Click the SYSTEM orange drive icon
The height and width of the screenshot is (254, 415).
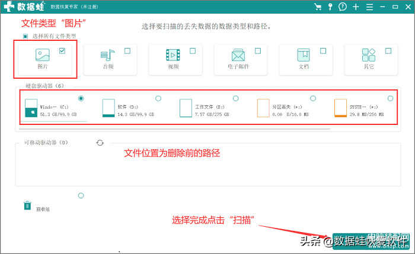[x=340, y=108]
